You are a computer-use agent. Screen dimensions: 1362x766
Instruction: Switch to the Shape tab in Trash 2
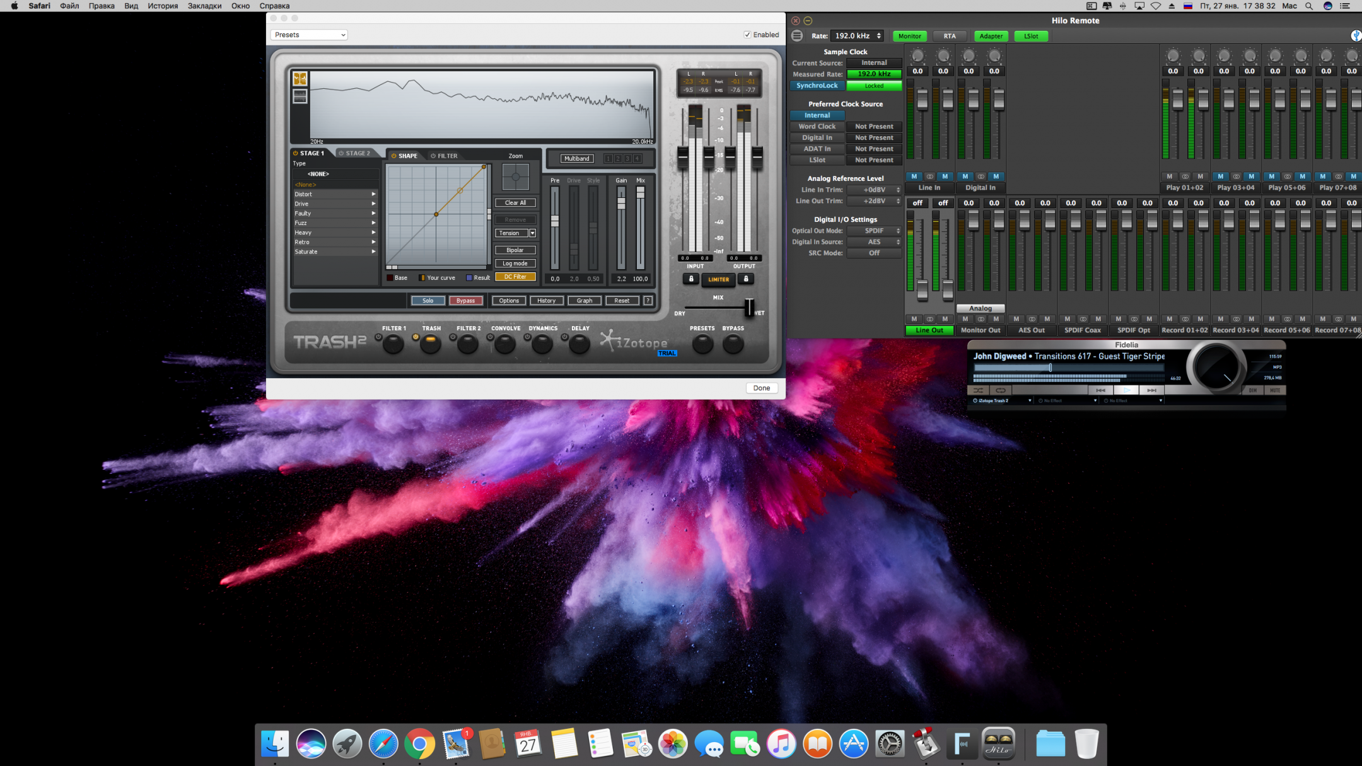click(x=405, y=156)
